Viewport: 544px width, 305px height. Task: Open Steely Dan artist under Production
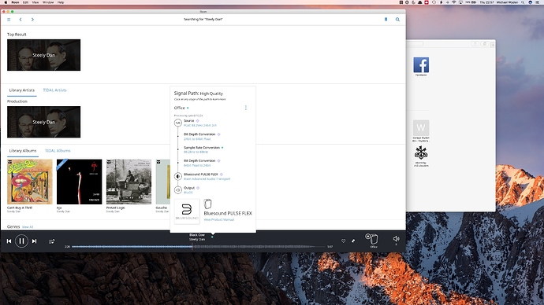click(43, 122)
